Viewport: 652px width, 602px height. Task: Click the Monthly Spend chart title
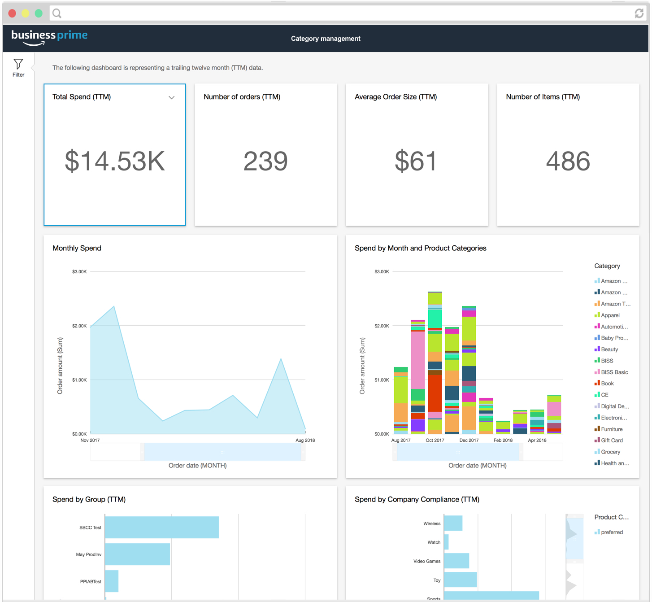(x=77, y=248)
